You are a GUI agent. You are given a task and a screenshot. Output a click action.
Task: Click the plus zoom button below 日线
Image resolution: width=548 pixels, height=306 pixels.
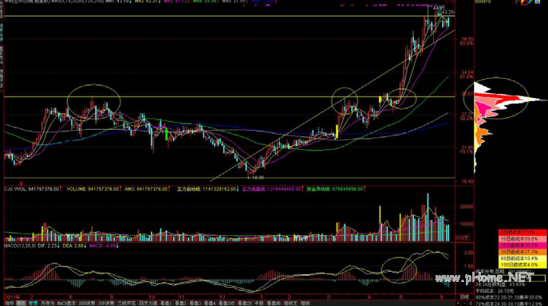pos(458,303)
